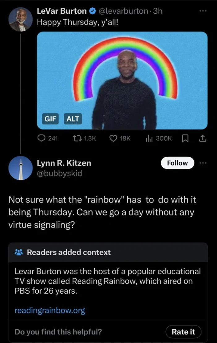Screen dimensions: 217x343
Task: Follow Lynn R. Kitzen
Action: (177, 163)
